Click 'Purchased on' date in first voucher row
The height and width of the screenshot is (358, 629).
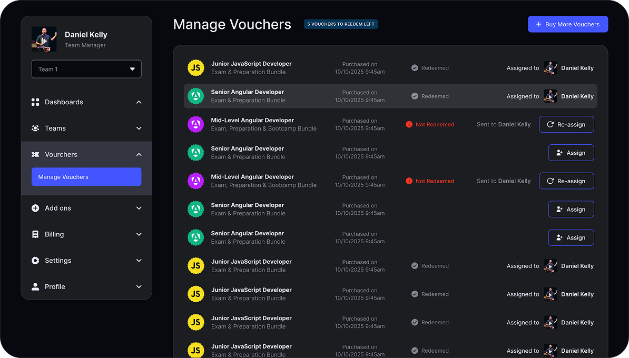(x=360, y=68)
